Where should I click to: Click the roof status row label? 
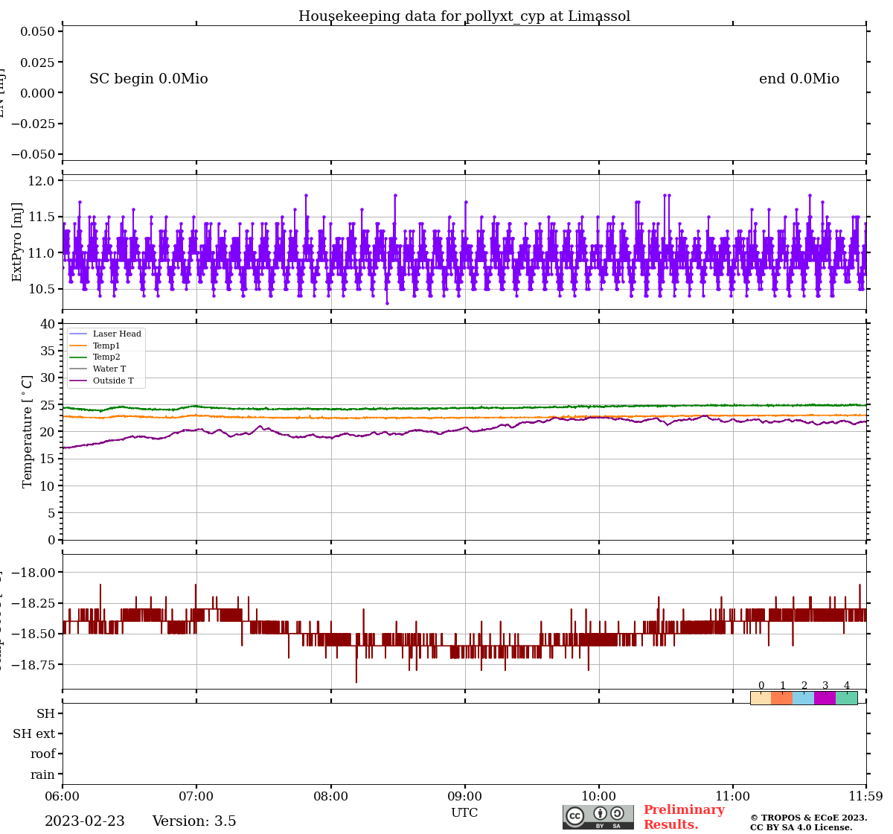click(x=43, y=754)
